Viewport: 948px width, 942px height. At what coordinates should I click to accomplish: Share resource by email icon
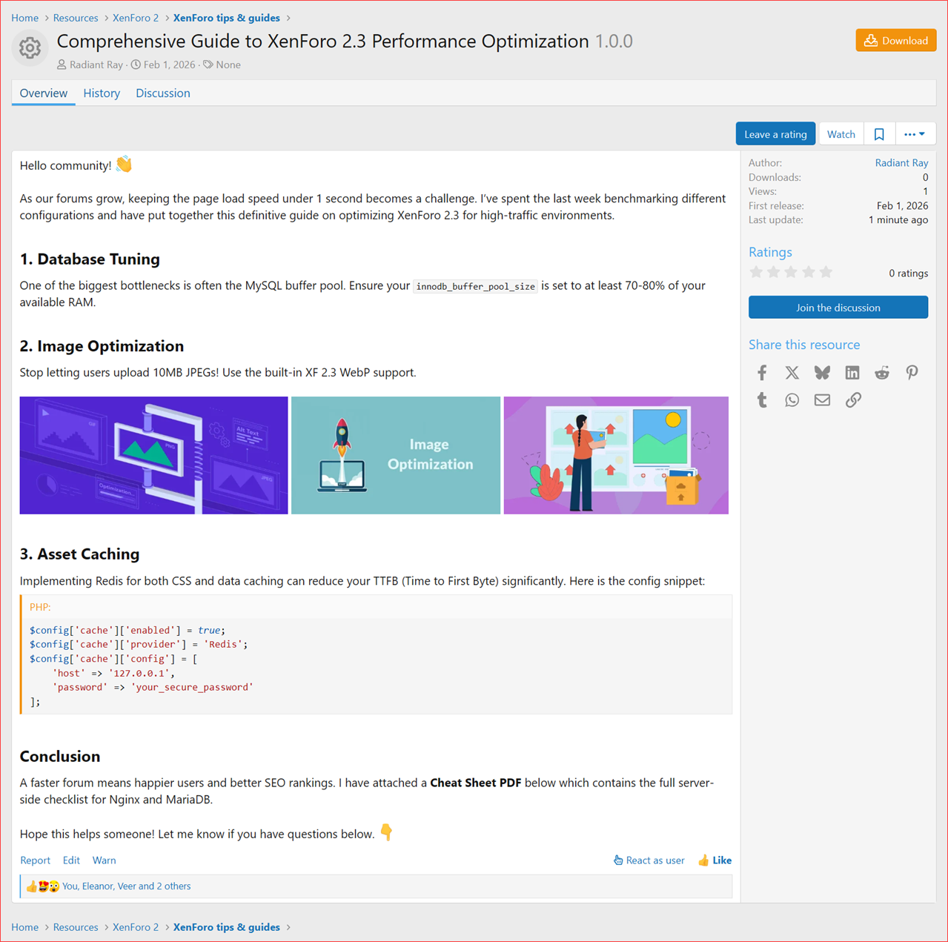tap(822, 400)
